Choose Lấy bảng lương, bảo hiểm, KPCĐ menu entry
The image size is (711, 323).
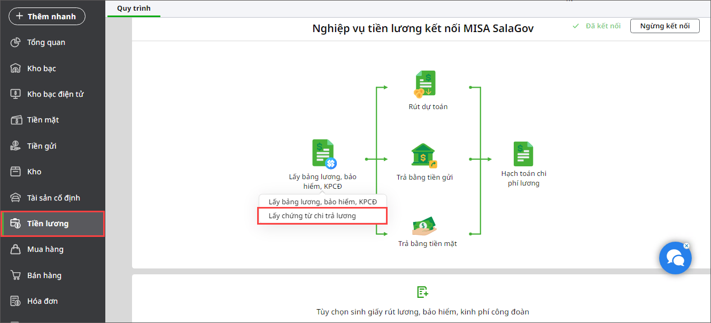coord(322,202)
